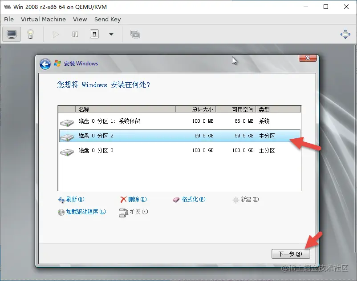This screenshot has width=357, height=281.
Task: Open the manage VM snapshots icon
Action: tap(135, 34)
